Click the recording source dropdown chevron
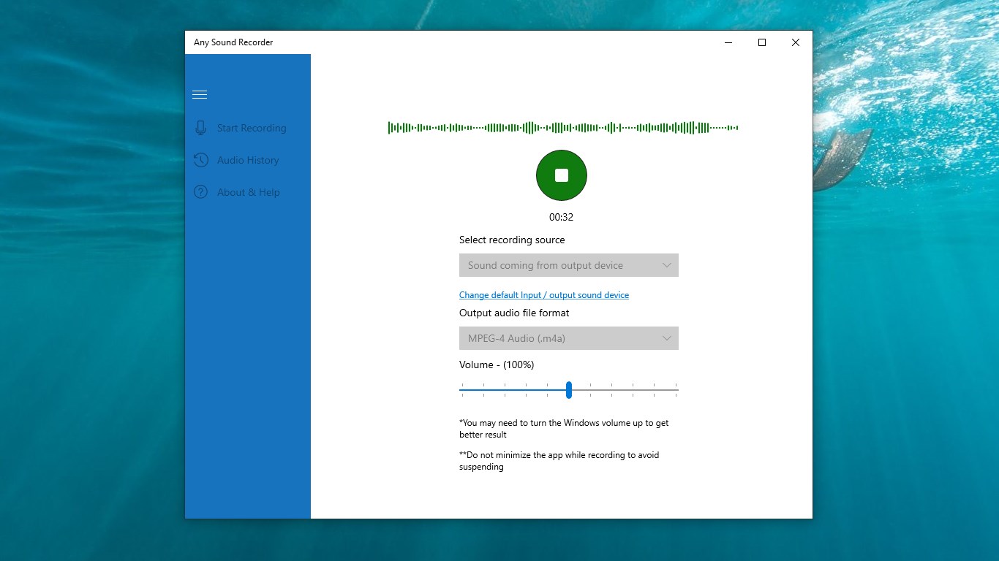 pos(666,265)
